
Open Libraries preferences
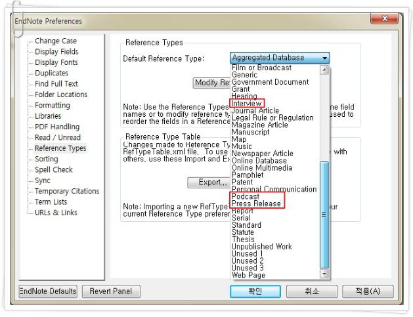pyautogui.click(x=48, y=116)
